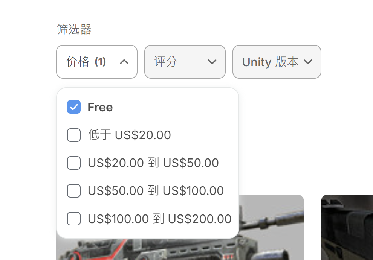The width and height of the screenshot is (373, 260).
Task: Click the 筛选器 heading text
Action: [x=74, y=29]
